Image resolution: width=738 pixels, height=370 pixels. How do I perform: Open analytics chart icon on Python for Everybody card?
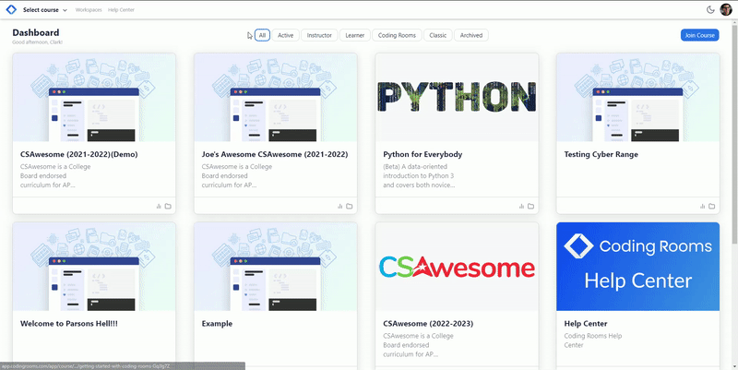(521, 206)
